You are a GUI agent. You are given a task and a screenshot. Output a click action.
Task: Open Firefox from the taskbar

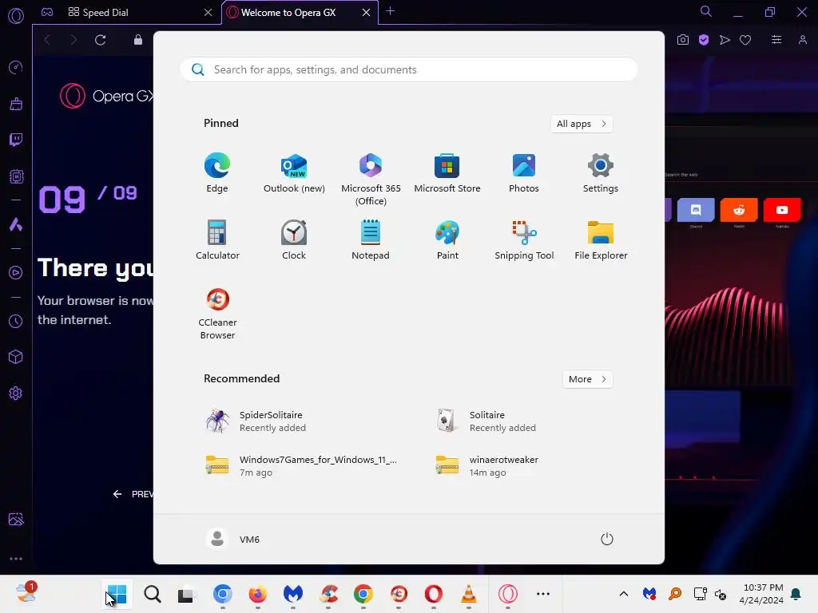[x=258, y=594]
